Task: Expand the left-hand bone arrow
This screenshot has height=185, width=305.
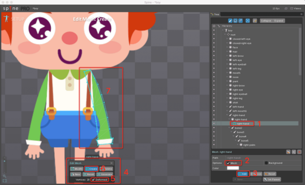Action: click(x=227, y=107)
